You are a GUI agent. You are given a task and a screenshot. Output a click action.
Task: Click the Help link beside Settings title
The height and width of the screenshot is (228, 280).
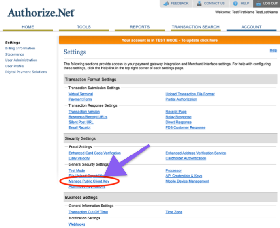273,50
